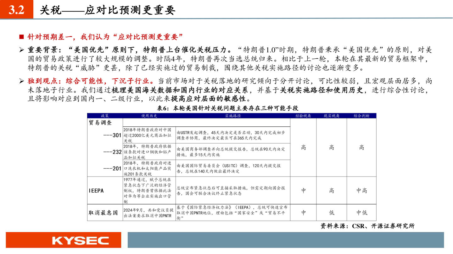Screen dimensions: 453x254
Task: Click the 经验视角 column header
Action: (x=303, y=116)
